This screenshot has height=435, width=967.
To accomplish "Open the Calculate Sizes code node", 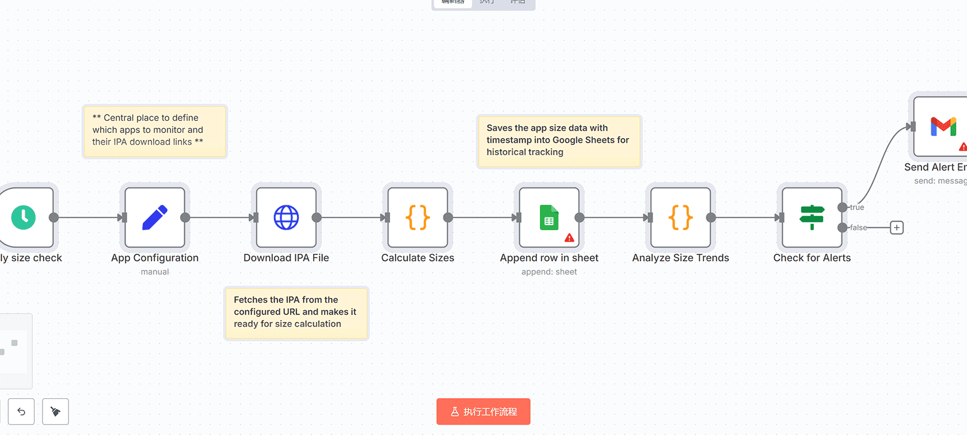I will [417, 217].
